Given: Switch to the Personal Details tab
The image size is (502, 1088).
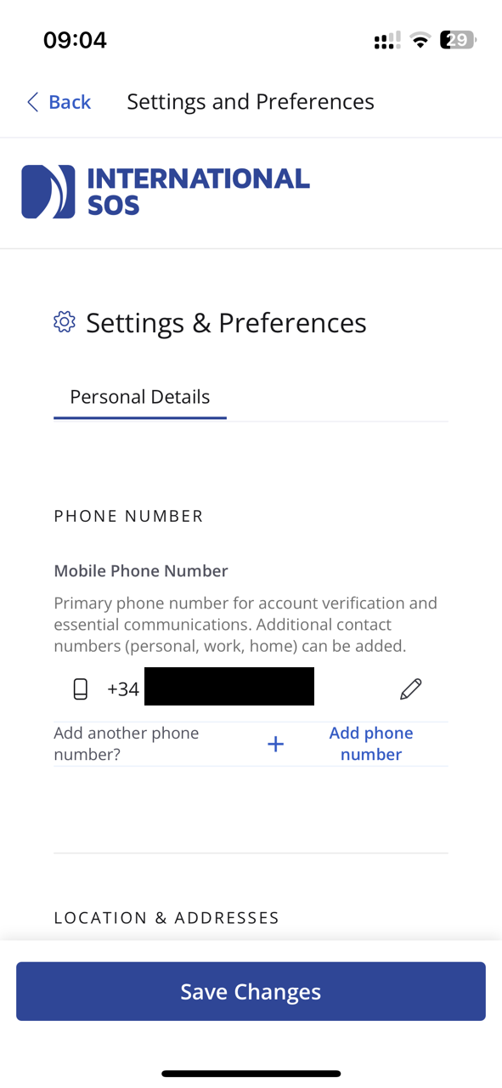Looking at the screenshot, I should (139, 396).
